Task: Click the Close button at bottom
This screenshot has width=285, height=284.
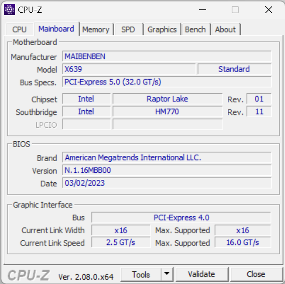Action: coord(256,274)
